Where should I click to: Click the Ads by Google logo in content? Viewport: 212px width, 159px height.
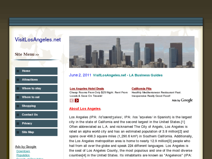pyautogui.click(x=182, y=100)
